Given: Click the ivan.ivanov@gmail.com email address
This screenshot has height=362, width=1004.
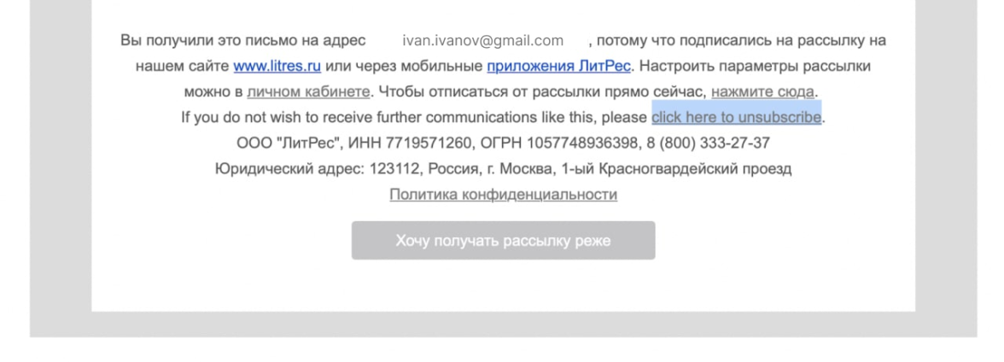Looking at the screenshot, I should (482, 40).
